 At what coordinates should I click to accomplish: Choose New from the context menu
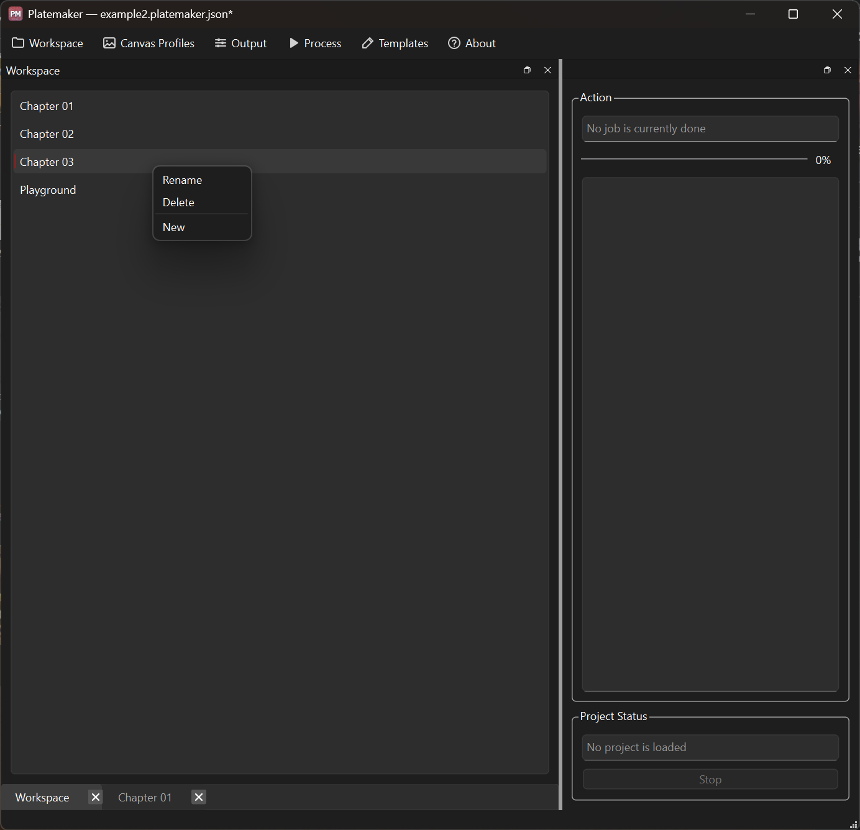(x=202, y=227)
